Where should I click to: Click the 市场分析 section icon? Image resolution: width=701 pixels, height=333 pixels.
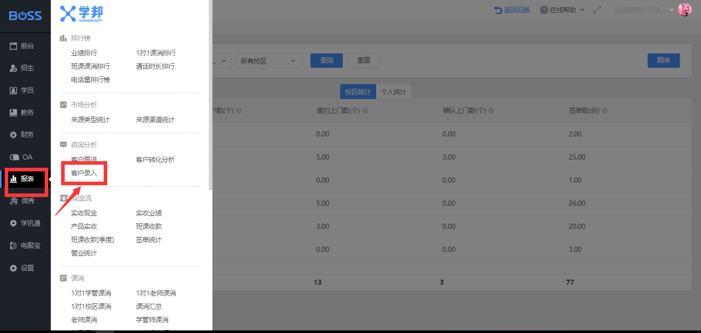63,105
